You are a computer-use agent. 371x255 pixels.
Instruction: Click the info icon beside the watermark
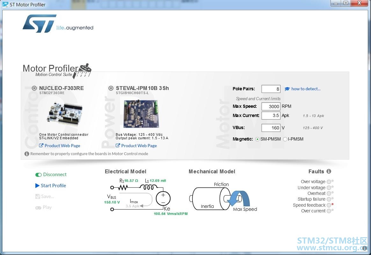(x=365, y=248)
